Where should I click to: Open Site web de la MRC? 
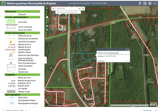tap(99, 3)
